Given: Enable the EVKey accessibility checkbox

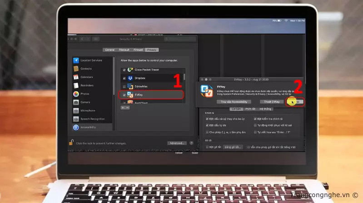Looking at the screenshot, I should (x=124, y=95).
